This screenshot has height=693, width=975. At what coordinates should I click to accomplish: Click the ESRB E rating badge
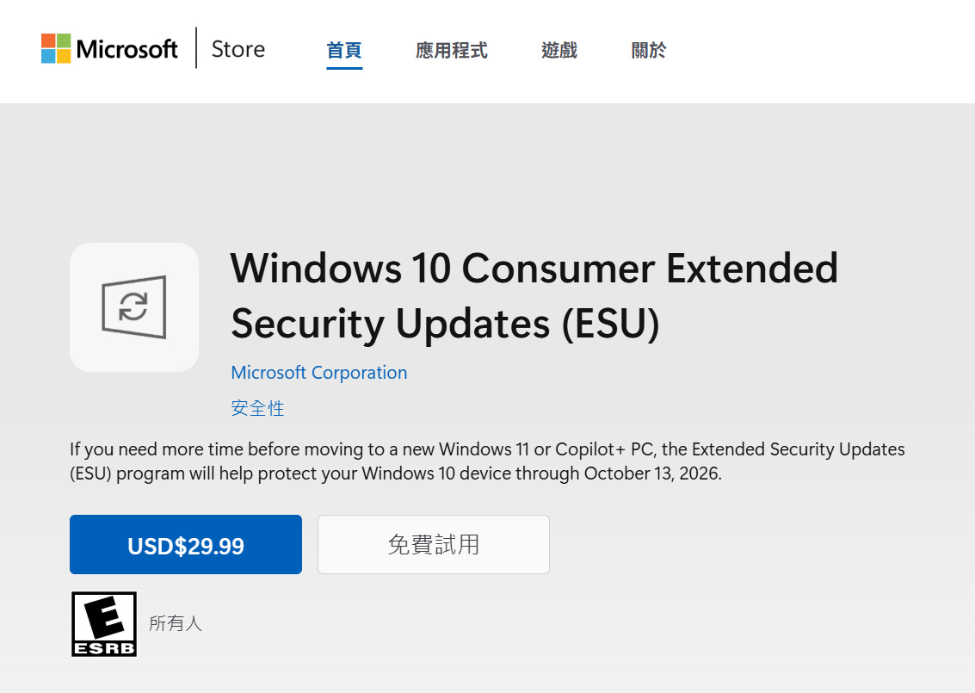point(103,624)
